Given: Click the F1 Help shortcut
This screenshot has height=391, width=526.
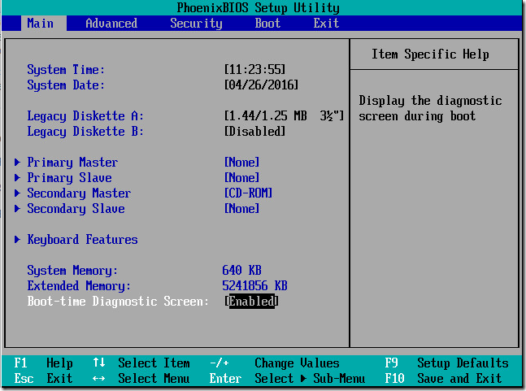Looking at the screenshot, I should 43,363.
